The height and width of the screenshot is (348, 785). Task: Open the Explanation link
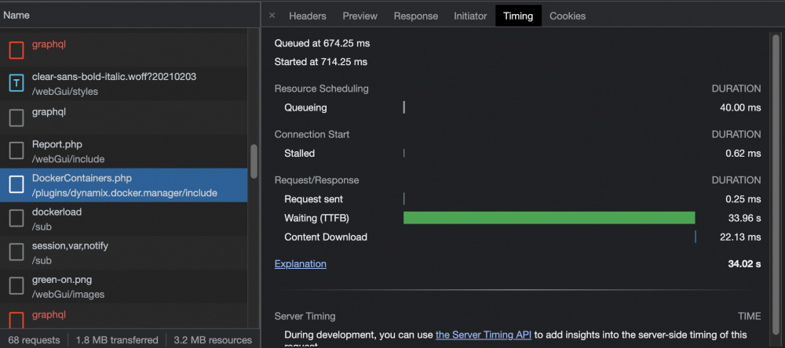(x=301, y=263)
